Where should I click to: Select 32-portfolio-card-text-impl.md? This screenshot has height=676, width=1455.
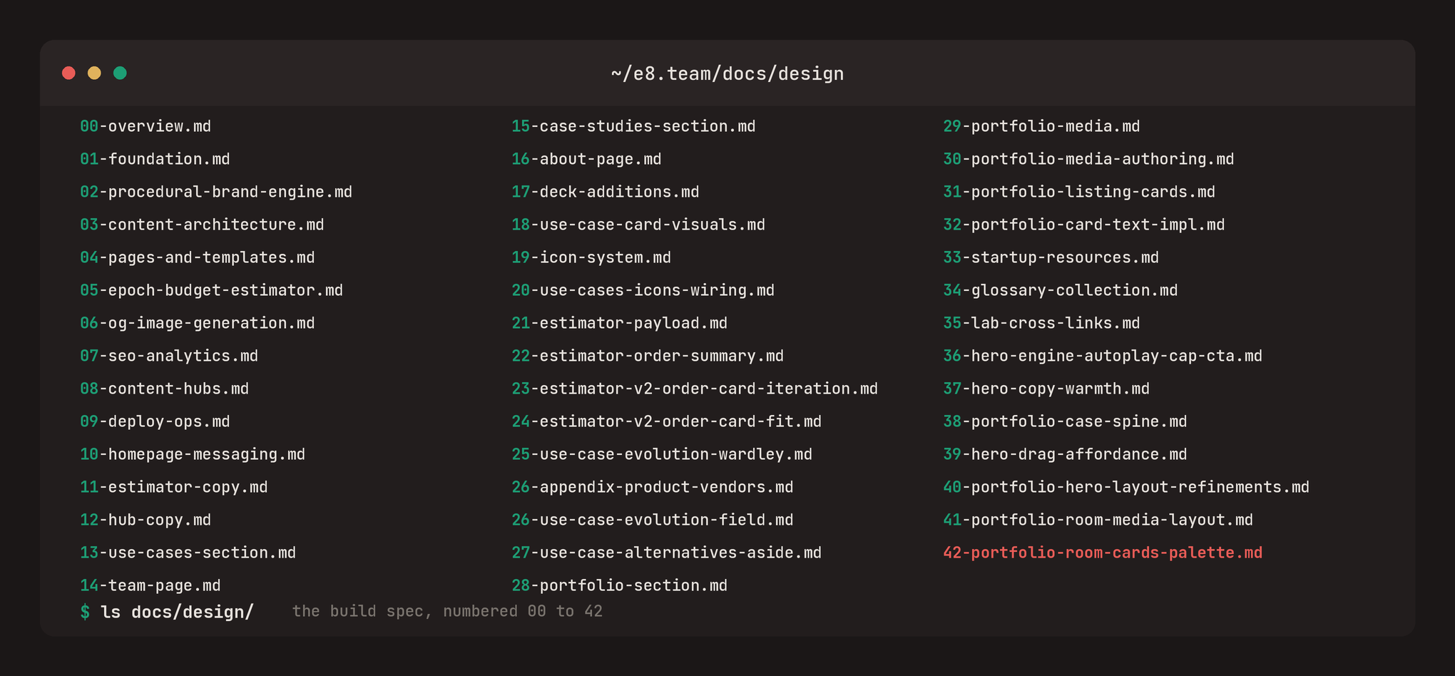[x=1084, y=225]
